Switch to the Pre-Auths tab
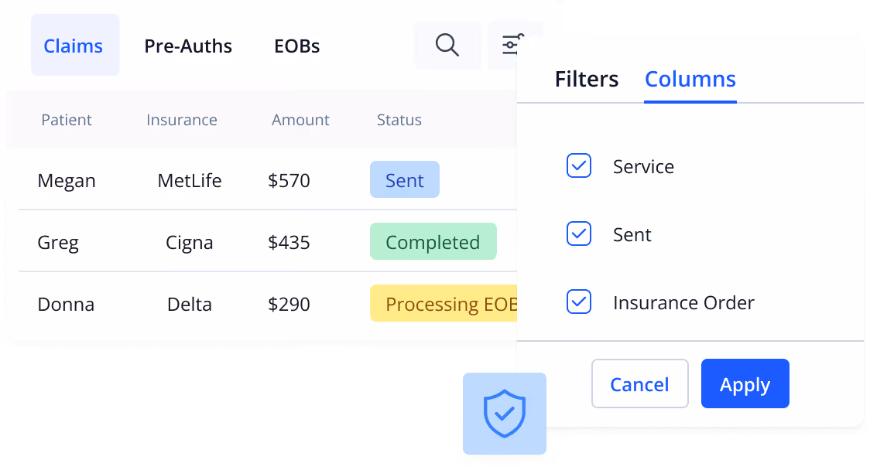This screenshot has height=467, width=870. [187, 46]
